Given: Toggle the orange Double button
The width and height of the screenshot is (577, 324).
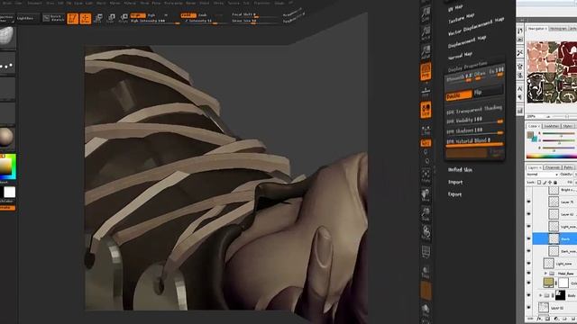Looking at the screenshot, I should pos(459,96).
